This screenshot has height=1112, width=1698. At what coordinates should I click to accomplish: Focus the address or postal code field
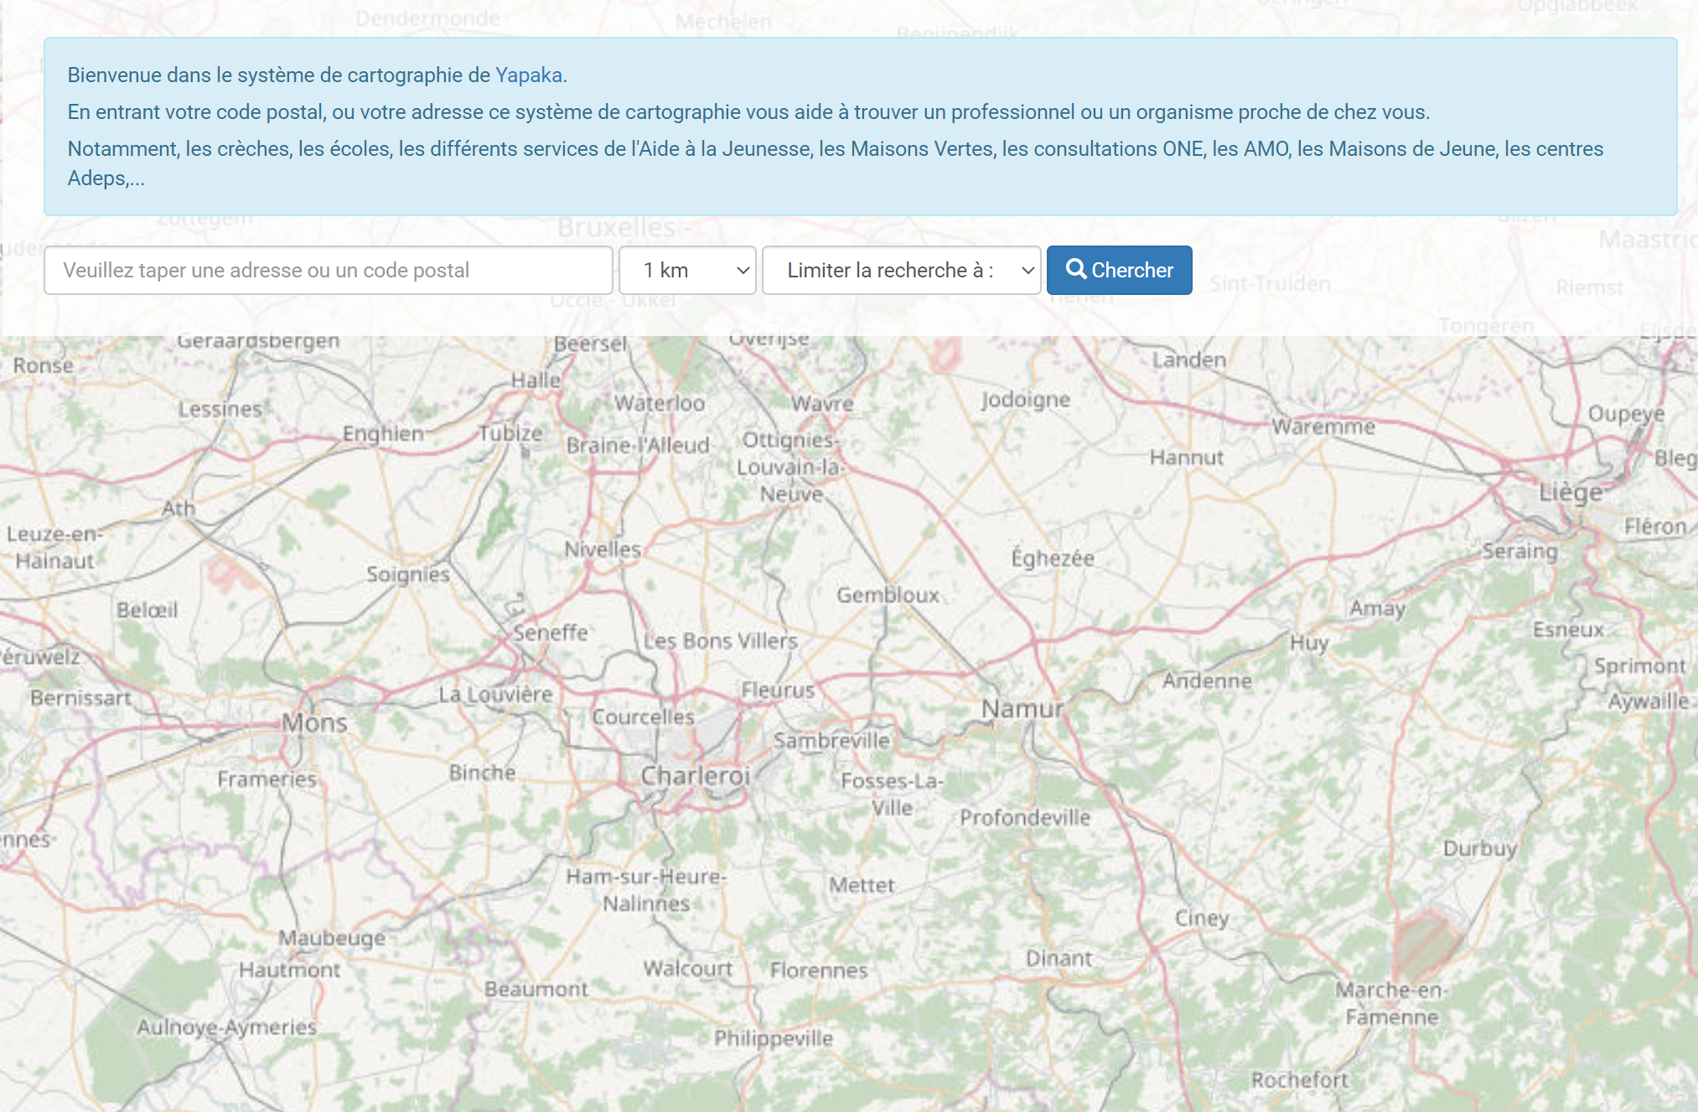328,270
